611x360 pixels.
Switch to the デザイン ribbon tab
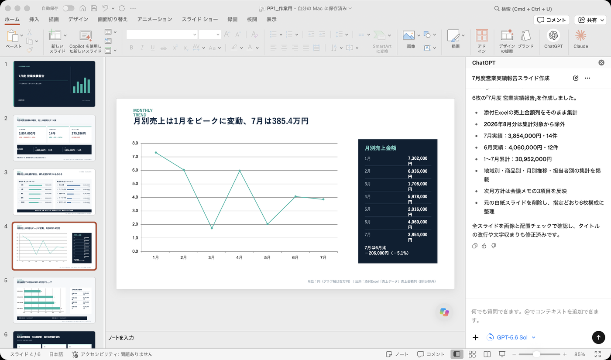coord(78,20)
